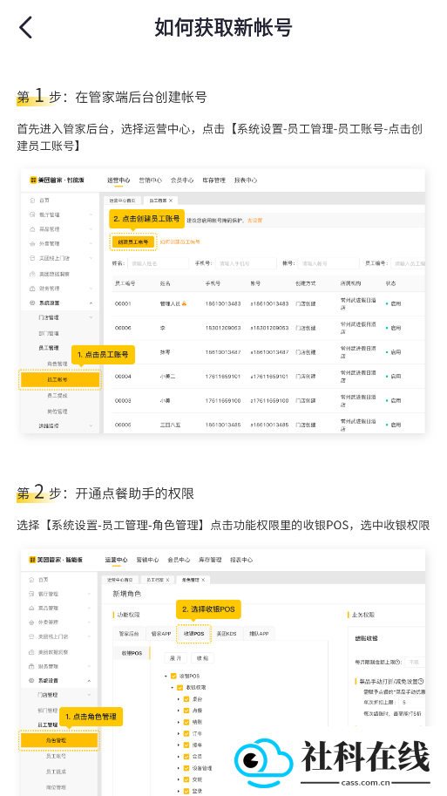The width and height of the screenshot is (447, 796).
Task: Open the 如何创建员工账号 help link
Action: tap(179, 242)
